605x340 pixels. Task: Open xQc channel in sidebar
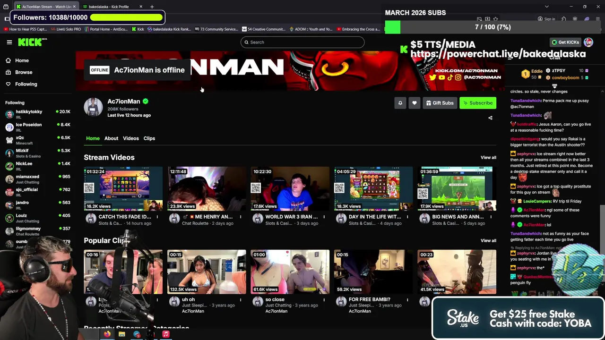[x=37, y=140]
